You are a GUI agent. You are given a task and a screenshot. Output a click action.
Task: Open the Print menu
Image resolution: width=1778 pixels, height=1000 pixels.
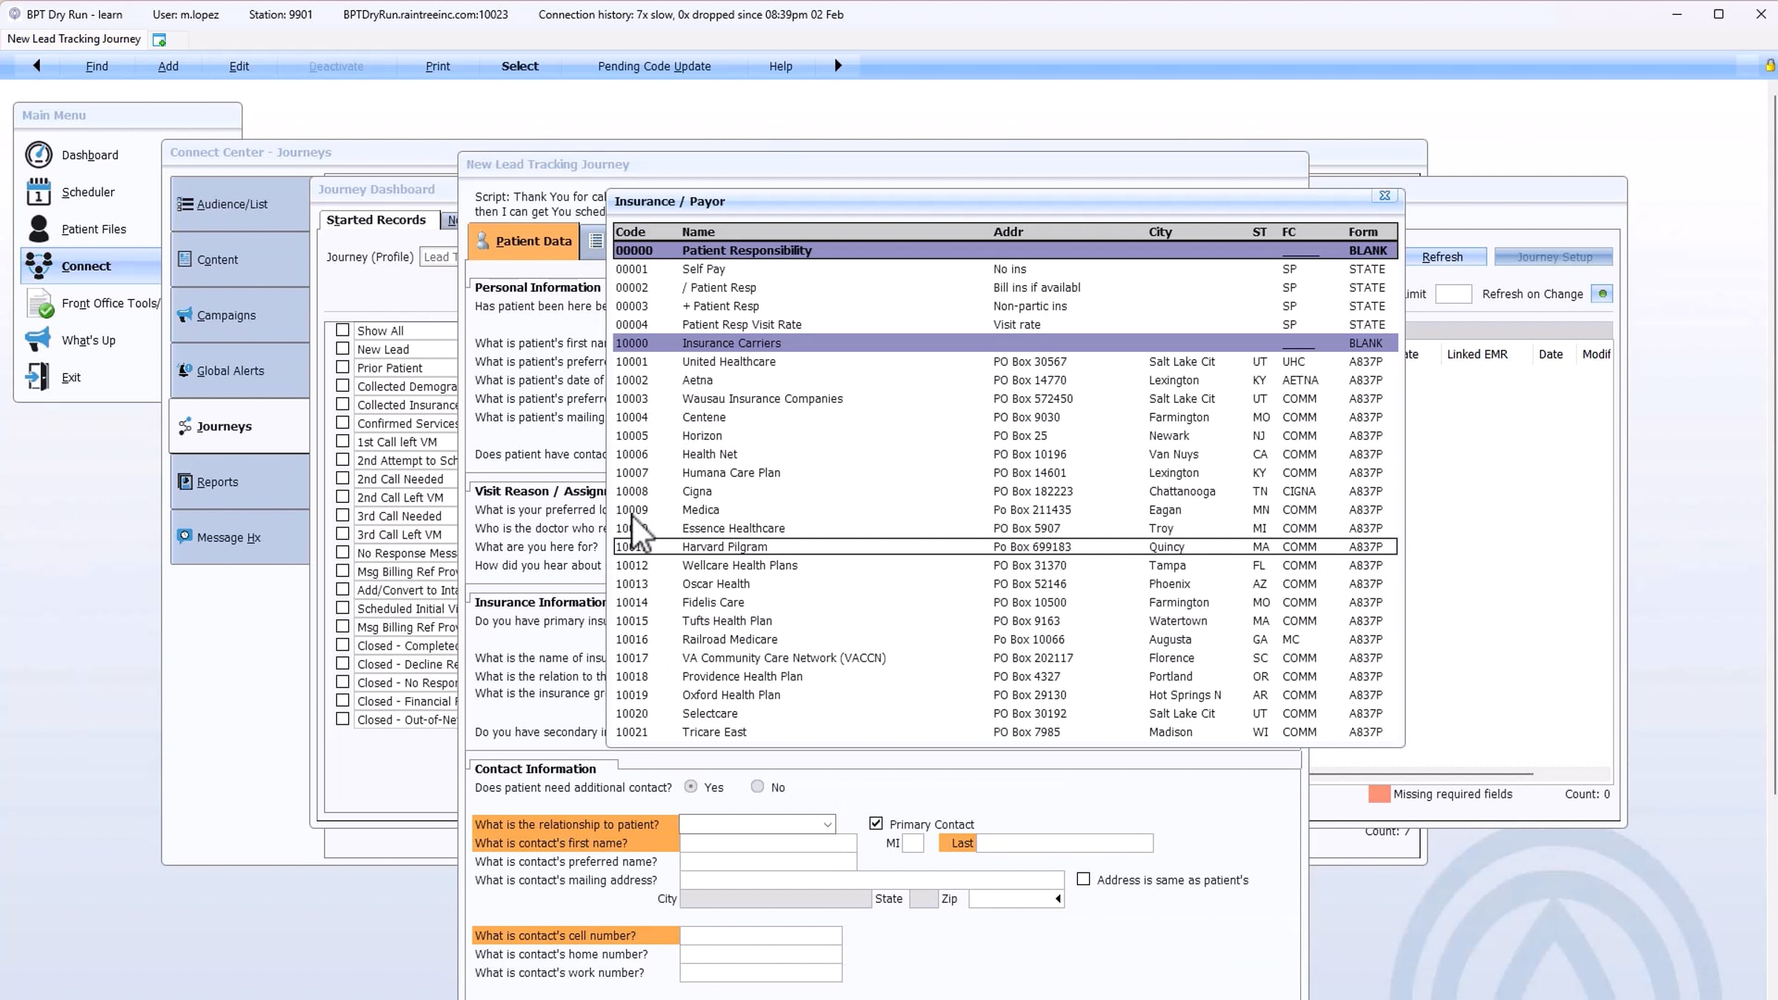pos(438,66)
